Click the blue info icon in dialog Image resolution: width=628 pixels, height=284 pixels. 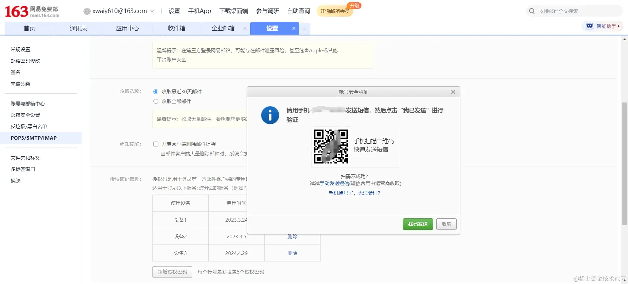[x=270, y=115]
